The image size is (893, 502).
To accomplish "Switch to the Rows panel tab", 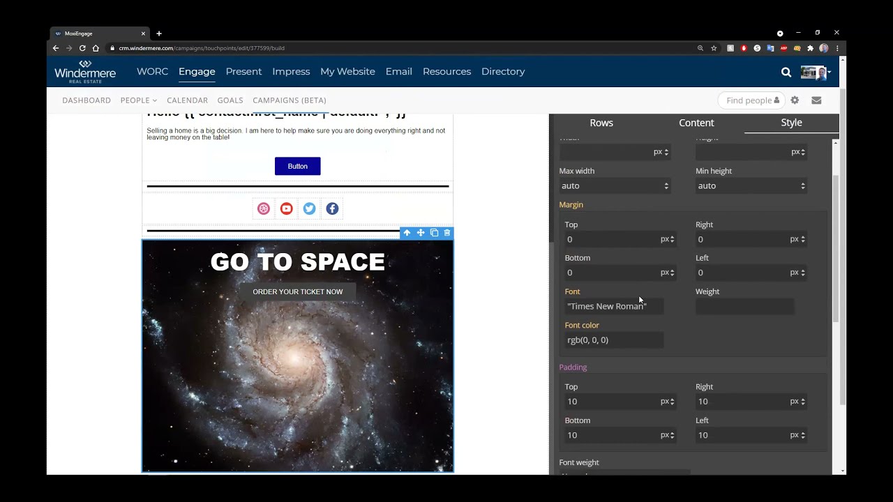I will (601, 123).
